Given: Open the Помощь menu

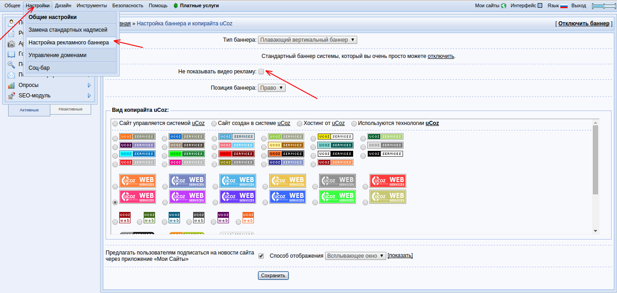Looking at the screenshot, I should click(x=158, y=6).
